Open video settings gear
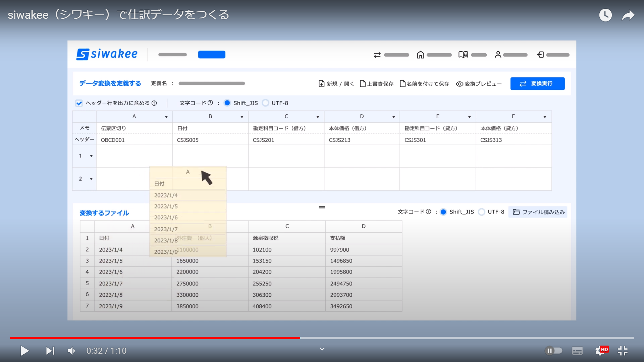The image size is (644, 362). pyautogui.click(x=600, y=351)
